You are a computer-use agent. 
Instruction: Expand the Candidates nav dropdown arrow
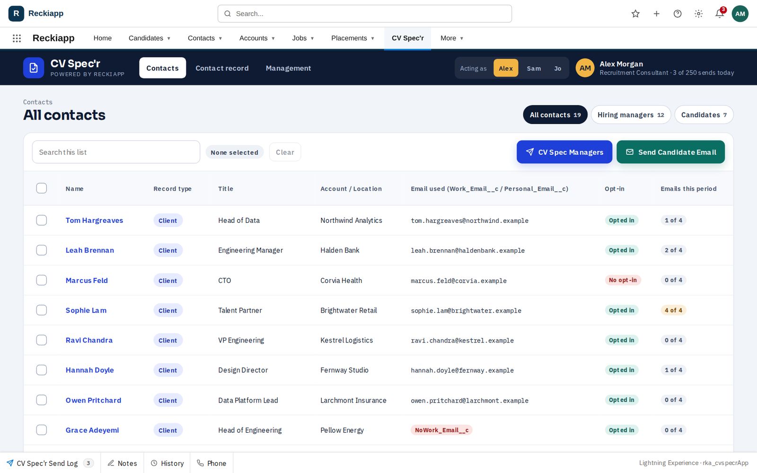168,38
